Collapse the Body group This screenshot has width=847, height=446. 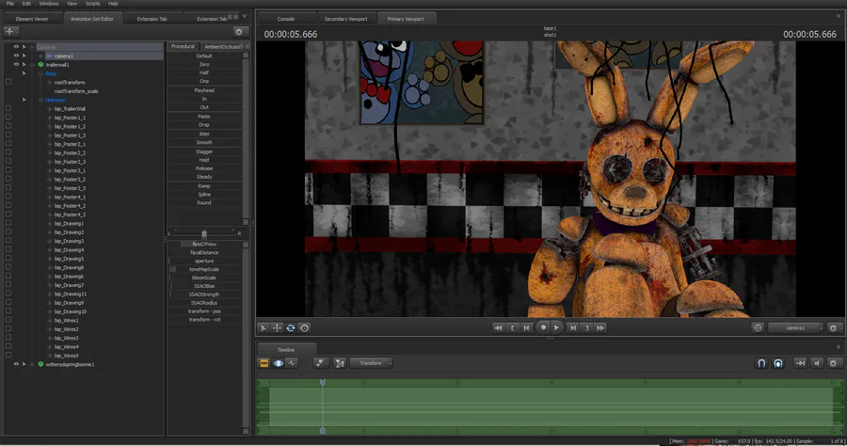[x=41, y=73]
